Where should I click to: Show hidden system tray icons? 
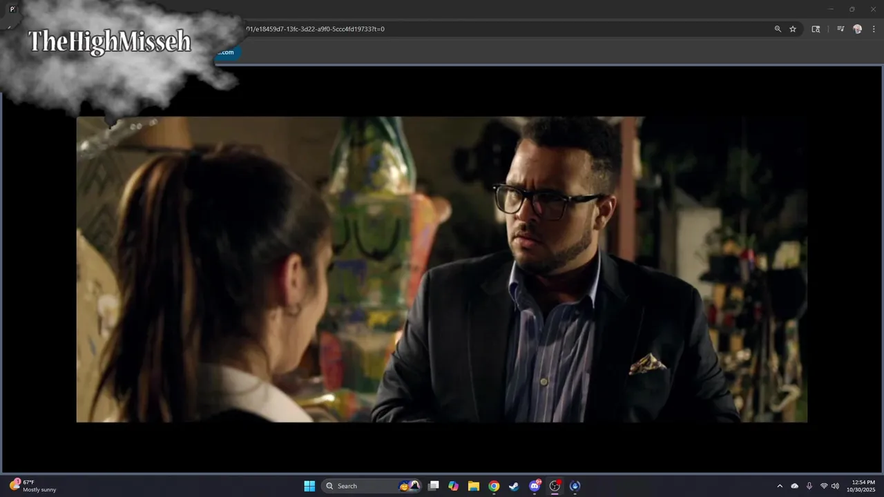(780, 486)
